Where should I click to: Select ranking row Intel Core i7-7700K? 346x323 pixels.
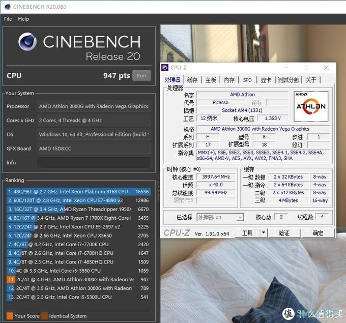pyautogui.click(x=78, y=245)
